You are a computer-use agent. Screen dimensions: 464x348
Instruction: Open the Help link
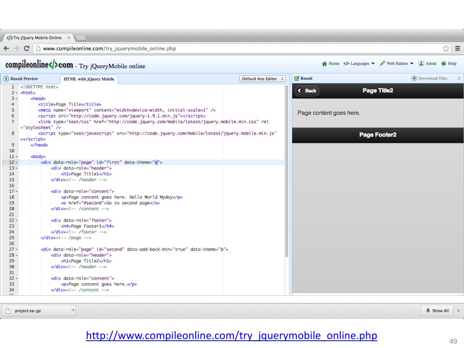[452, 63]
